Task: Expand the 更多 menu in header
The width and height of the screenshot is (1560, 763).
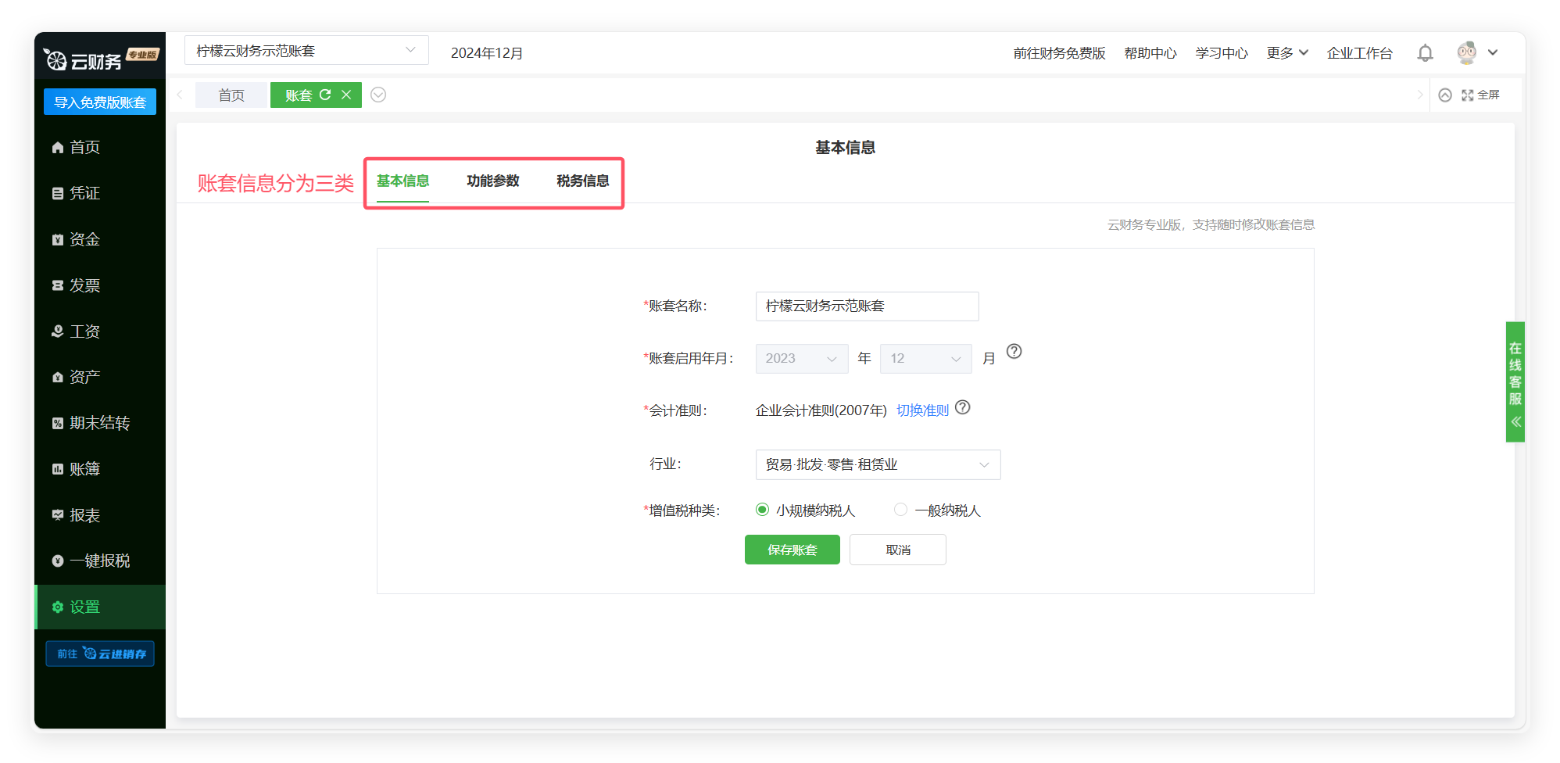Action: pos(1286,53)
